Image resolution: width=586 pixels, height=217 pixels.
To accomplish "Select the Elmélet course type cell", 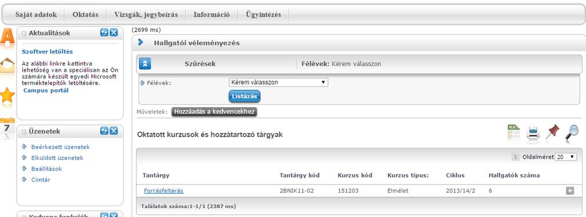I will coord(398,191).
